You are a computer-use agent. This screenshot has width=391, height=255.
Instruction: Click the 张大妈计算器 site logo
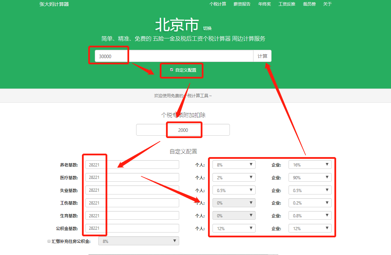pyautogui.click(x=54, y=4)
